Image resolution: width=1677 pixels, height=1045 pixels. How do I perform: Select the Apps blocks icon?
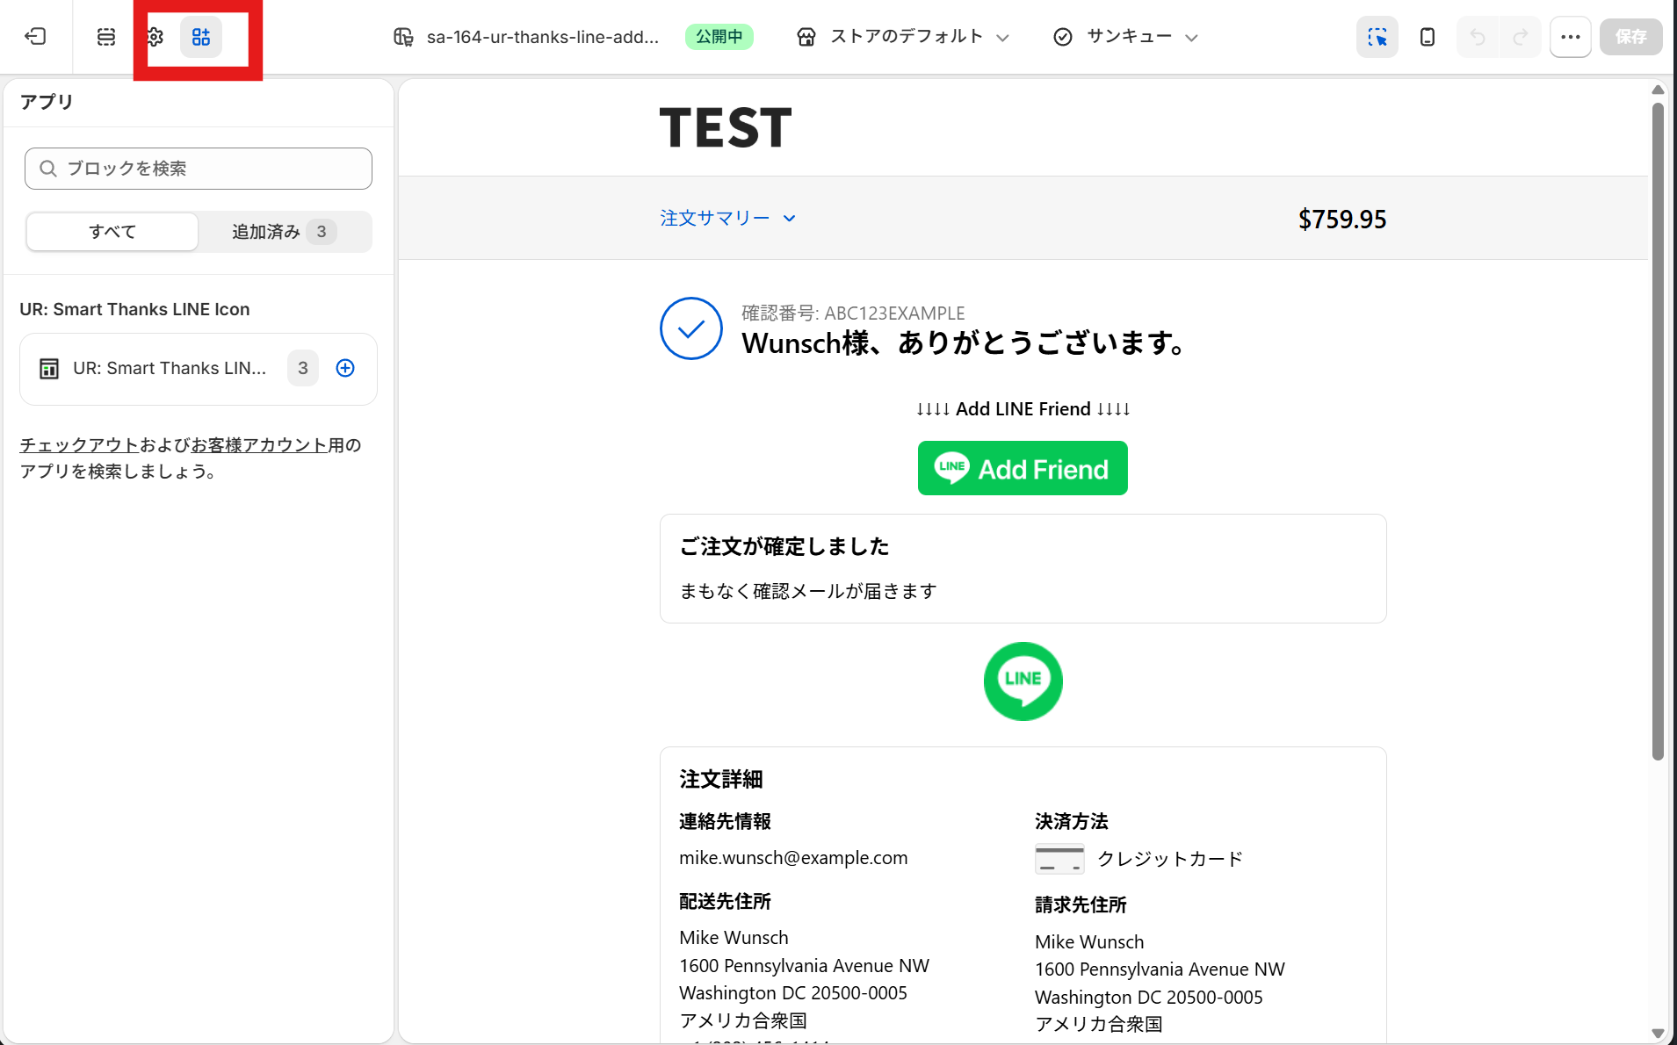click(201, 37)
